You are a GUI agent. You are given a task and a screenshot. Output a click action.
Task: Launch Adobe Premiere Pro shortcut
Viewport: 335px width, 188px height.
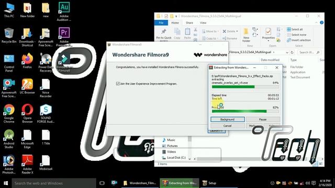click(64, 37)
